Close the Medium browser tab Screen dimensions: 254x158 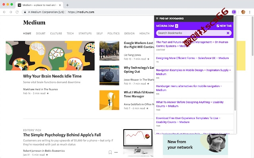(x=60, y=5)
